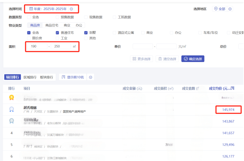Click the third-place medal rank icon
The image size is (244, 161).
point(12,121)
